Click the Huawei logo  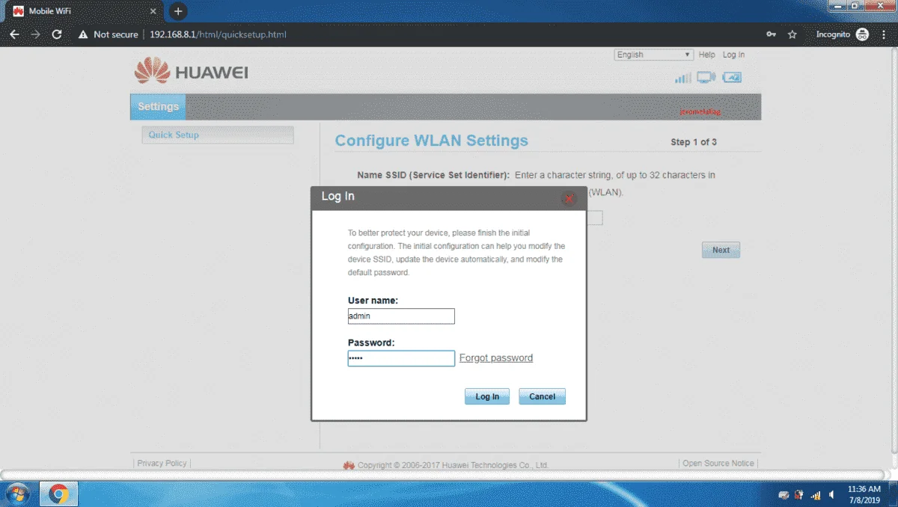192,72
